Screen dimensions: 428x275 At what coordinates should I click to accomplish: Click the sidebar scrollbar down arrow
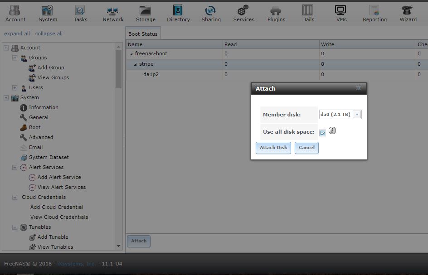(119, 246)
